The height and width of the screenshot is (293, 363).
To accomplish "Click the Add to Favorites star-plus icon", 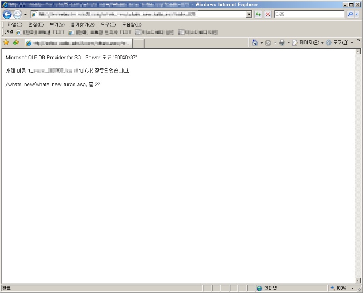I will click(x=16, y=43).
